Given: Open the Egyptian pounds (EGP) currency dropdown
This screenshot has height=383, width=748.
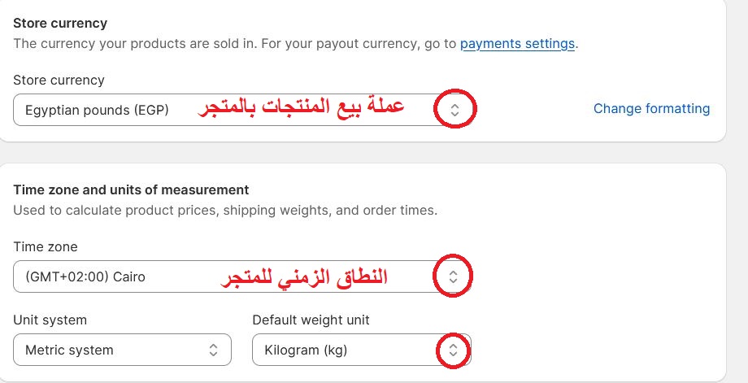Looking at the screenshot, I should [x=242, y=110].
